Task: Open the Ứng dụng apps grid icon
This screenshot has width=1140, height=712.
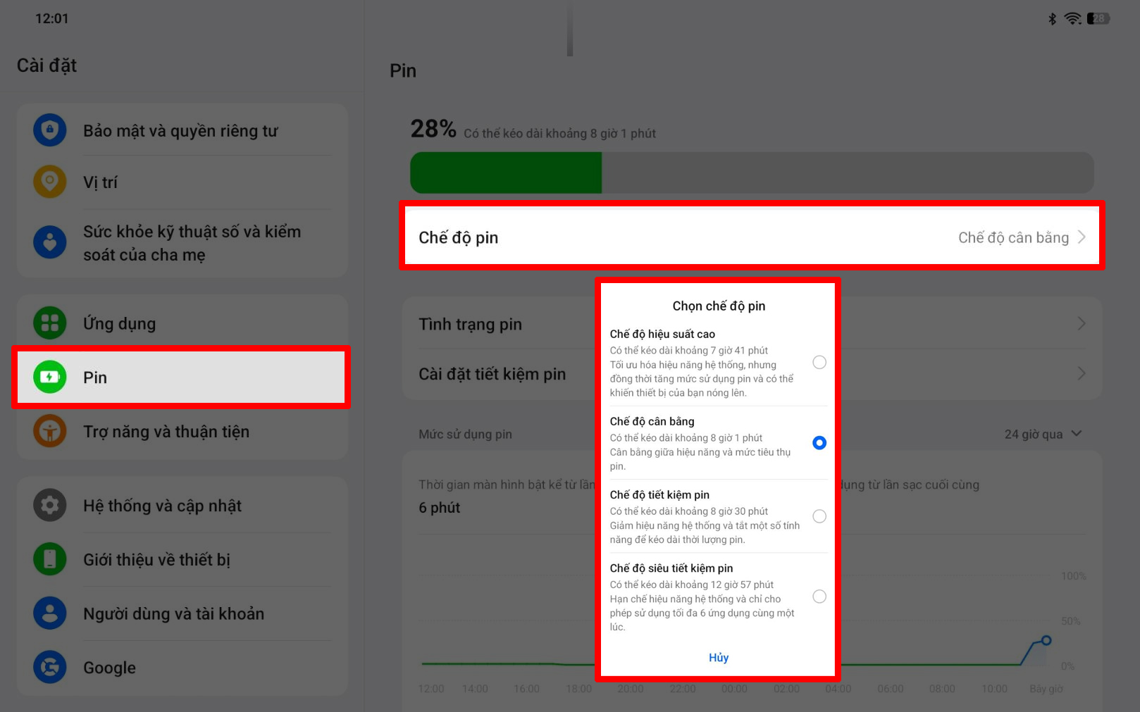Action: pyautogui.click(x=50, y=323)
